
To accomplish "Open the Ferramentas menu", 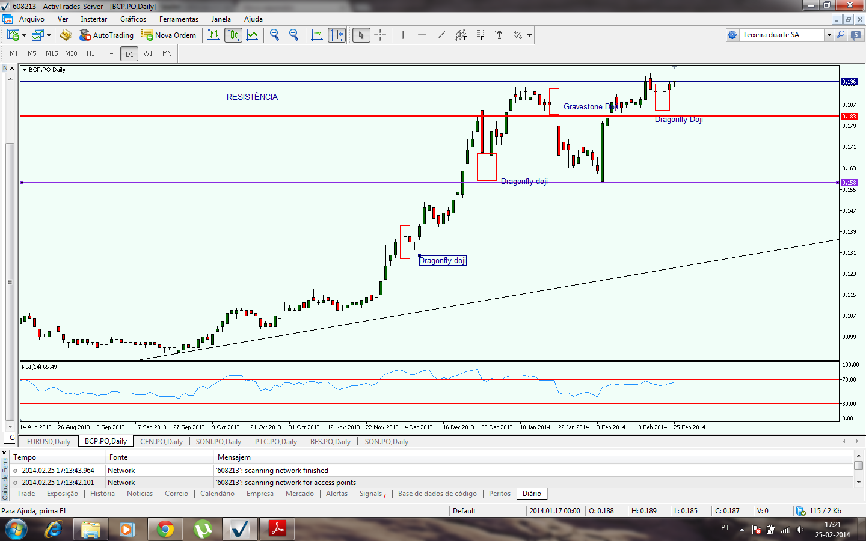I will pyautogui.click(x=179, y=19).
